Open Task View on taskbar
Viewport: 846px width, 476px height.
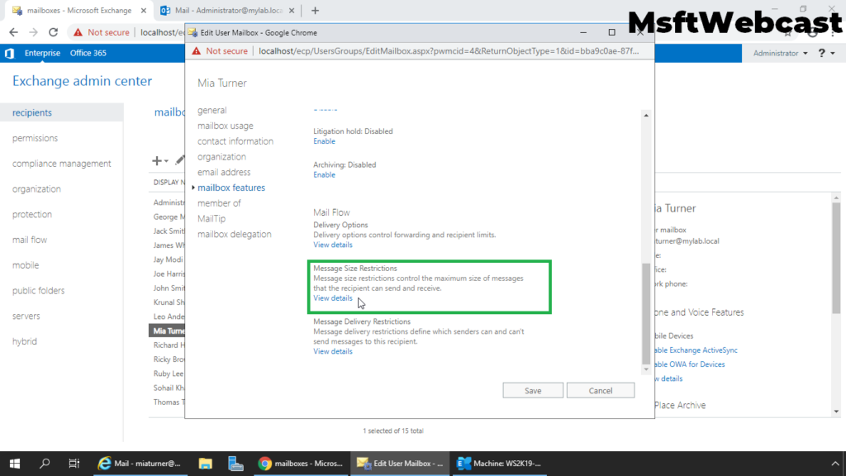coord(74,463)
